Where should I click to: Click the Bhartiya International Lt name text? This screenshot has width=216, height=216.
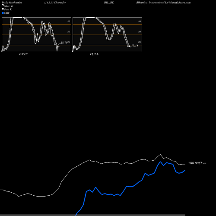point(152,3)
